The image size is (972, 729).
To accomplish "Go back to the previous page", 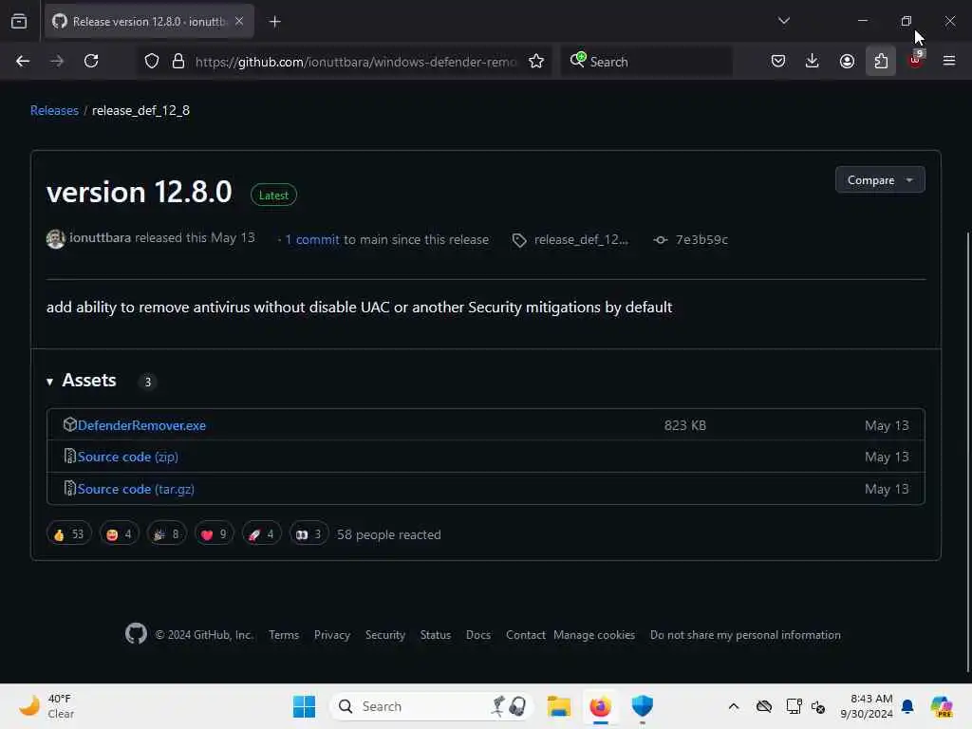I will pyautogui.click(x=23, y=62).
